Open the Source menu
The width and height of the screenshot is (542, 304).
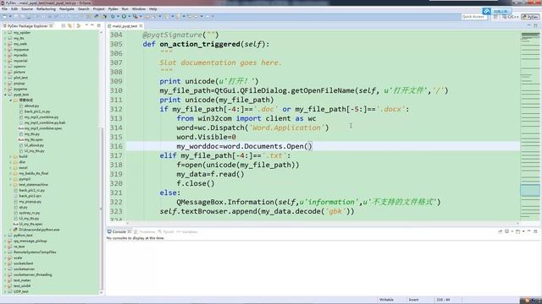[x=27, y=9]
